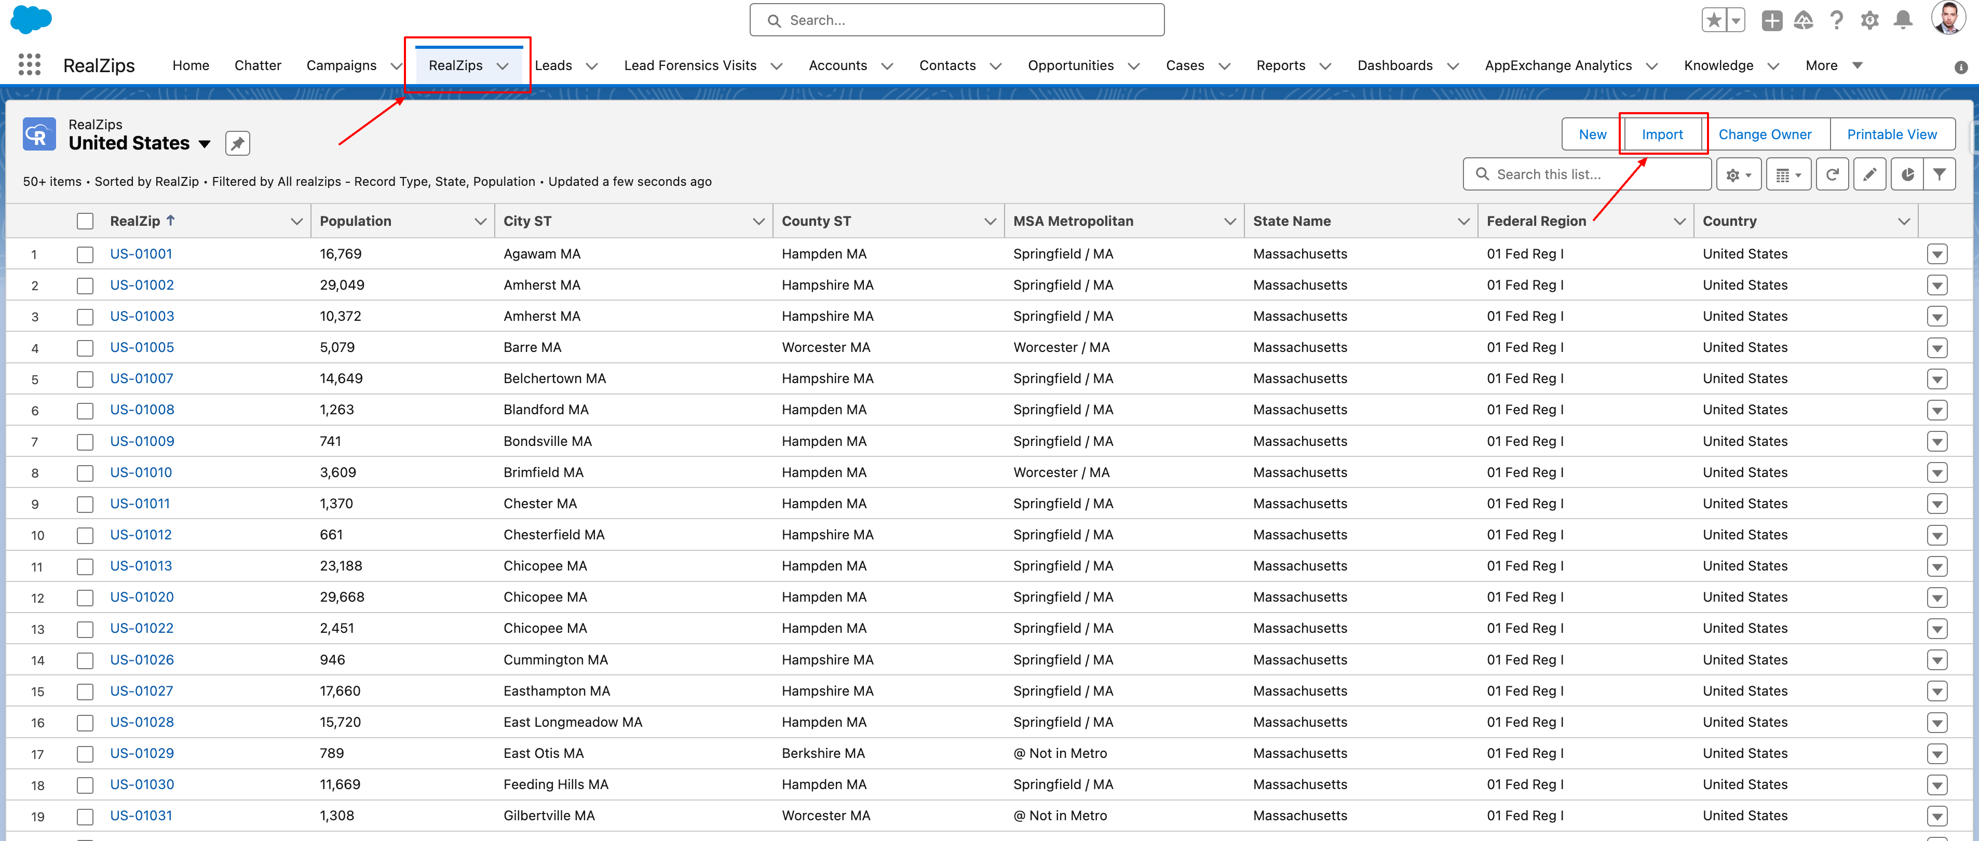Viewport: 1979px width, 841px height.
Task: Open Setup via the gear icon
Action: coord(1870,20)
